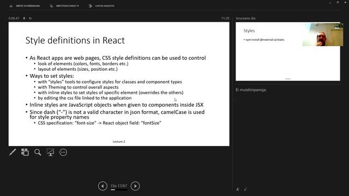
Task: Click the CSS specification font-size example line
Action: click(99, 123)
